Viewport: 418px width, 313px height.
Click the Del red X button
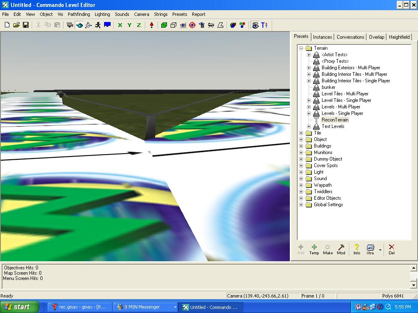(x=391, y=249)
